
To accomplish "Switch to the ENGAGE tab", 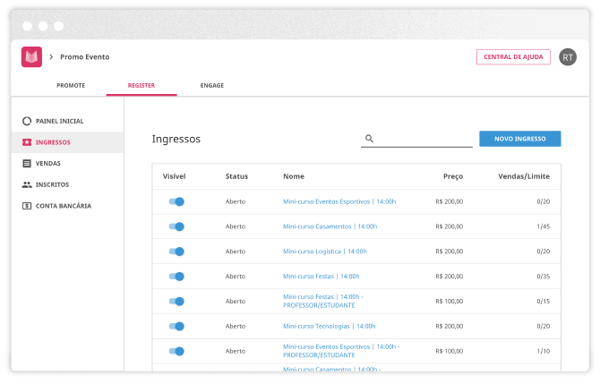I will pos(212,85).
